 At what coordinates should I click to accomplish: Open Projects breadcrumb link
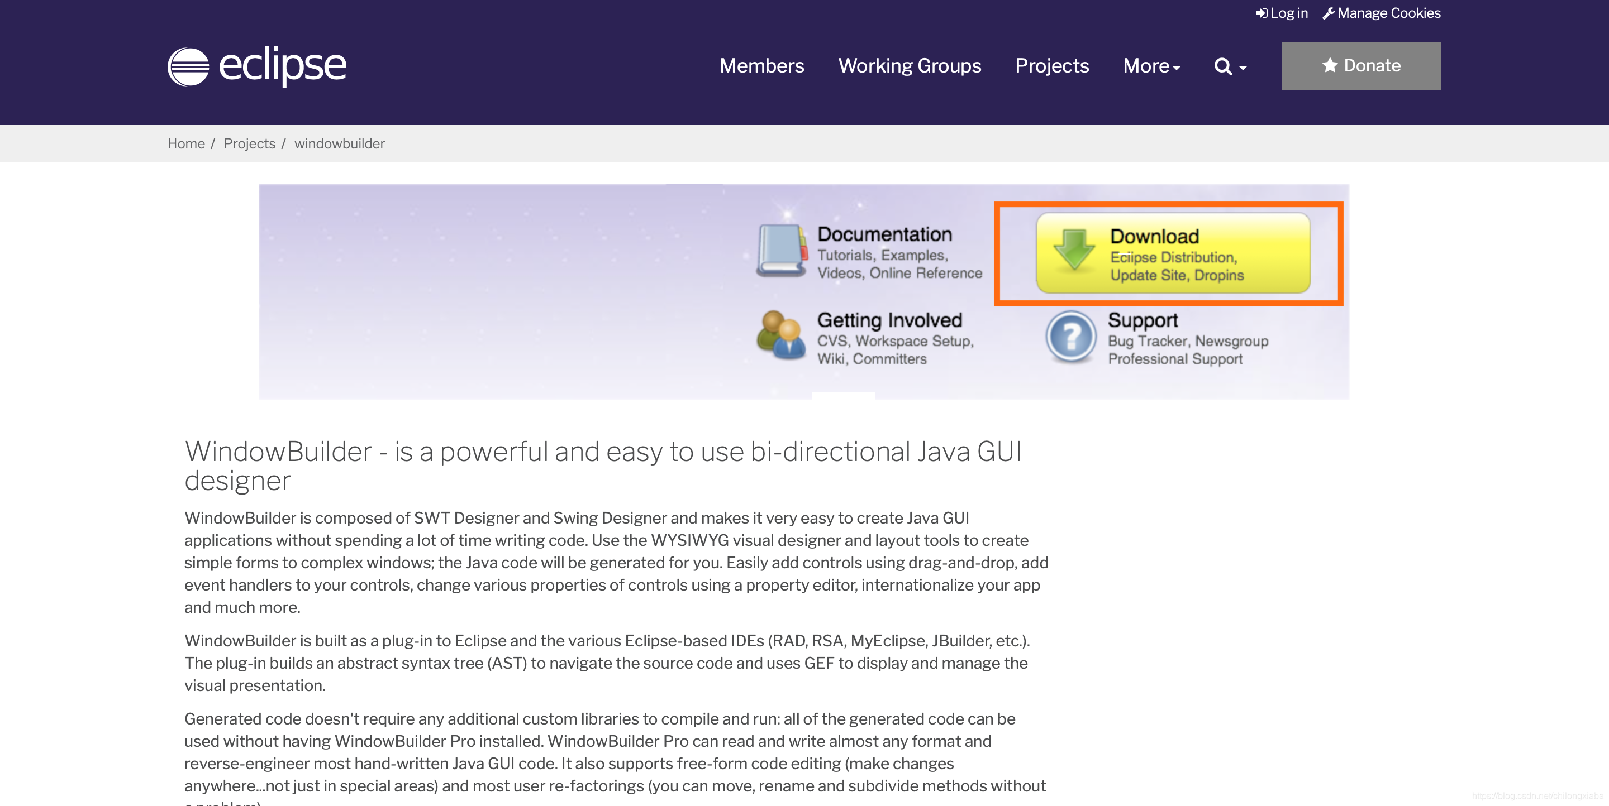[x=249, y=143]
